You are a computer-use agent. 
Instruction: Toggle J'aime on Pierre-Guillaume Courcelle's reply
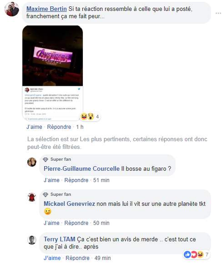[51, 180]
